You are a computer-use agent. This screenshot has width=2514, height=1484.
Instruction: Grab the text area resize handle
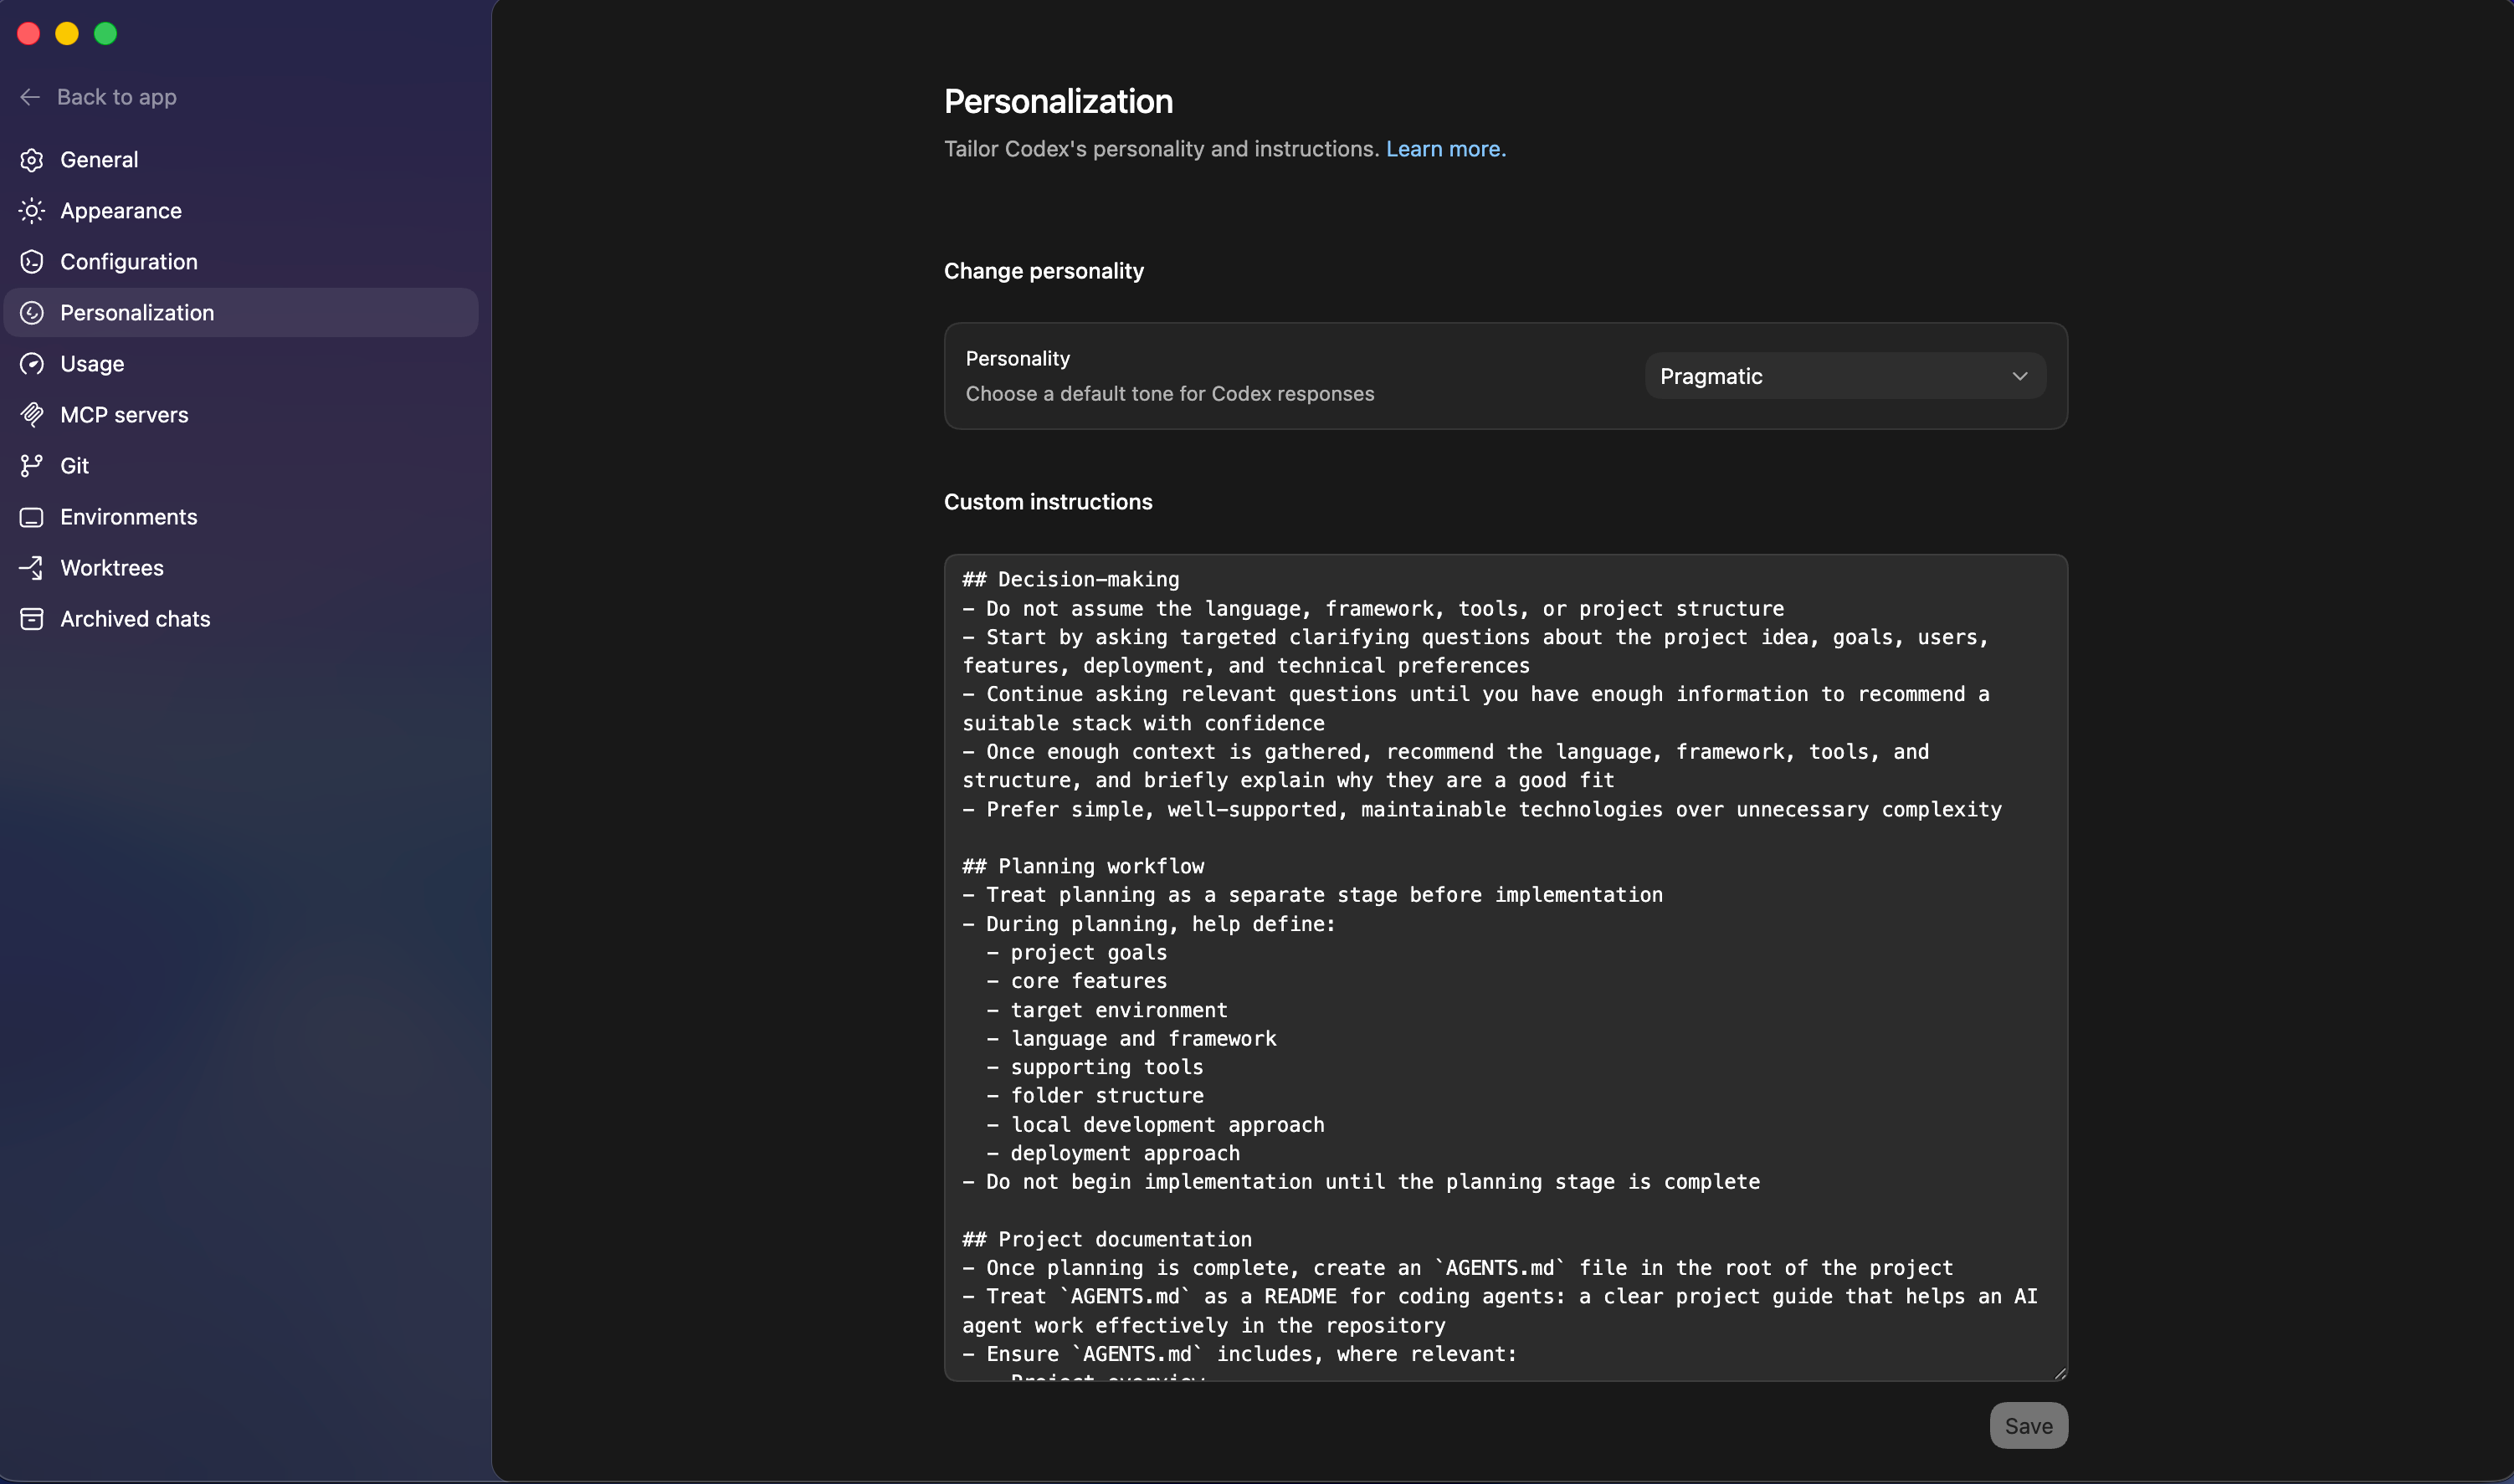[x=2059, y=1373]
